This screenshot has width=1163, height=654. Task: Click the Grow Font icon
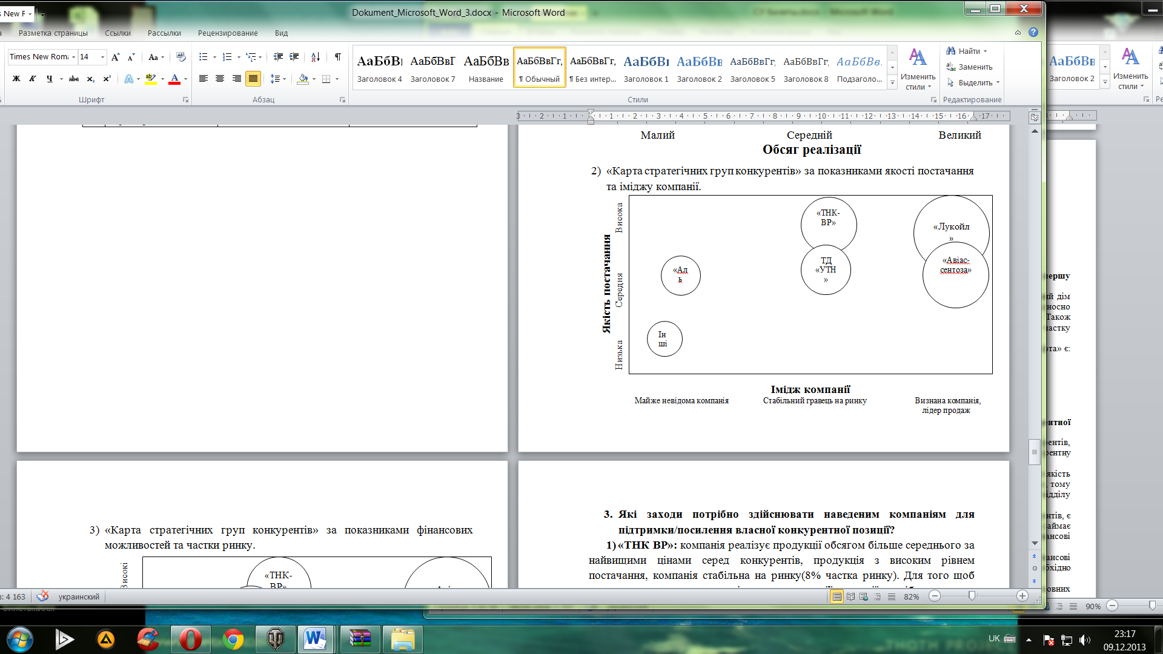pyautogui.click(x=116, y=57)
